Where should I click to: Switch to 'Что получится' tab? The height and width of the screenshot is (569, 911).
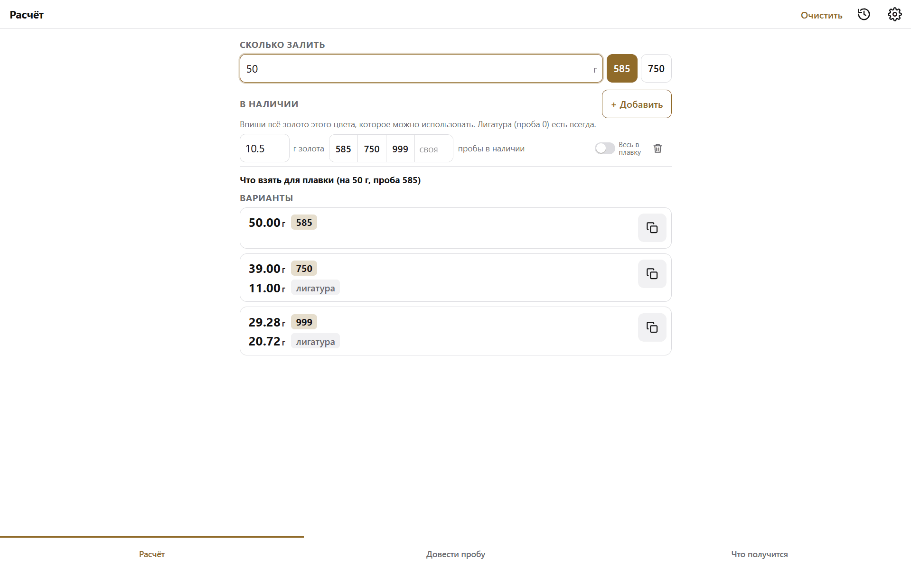[x=759, y=554]
